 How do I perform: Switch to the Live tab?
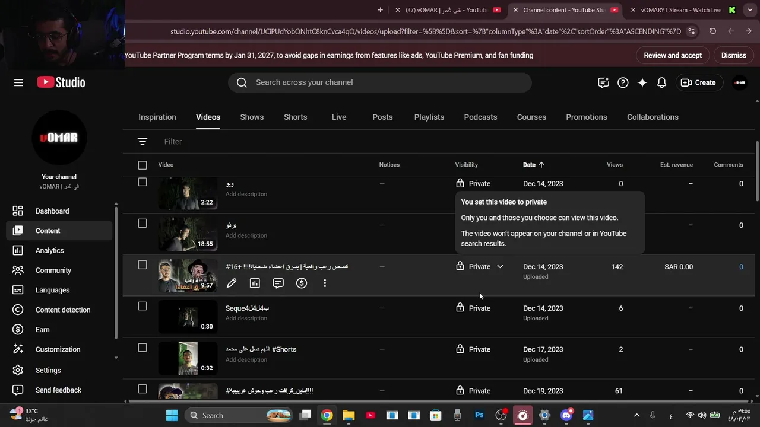pyautogui.click(x=339, y=117)
